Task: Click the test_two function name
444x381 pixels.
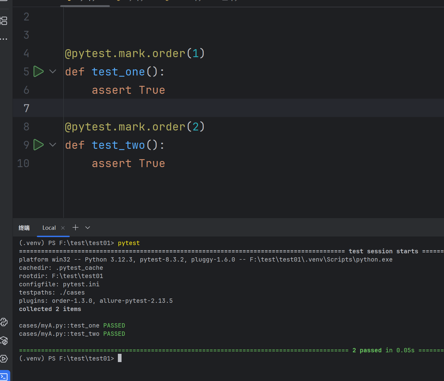Action: pyautogui.click(x=118, y=145)
